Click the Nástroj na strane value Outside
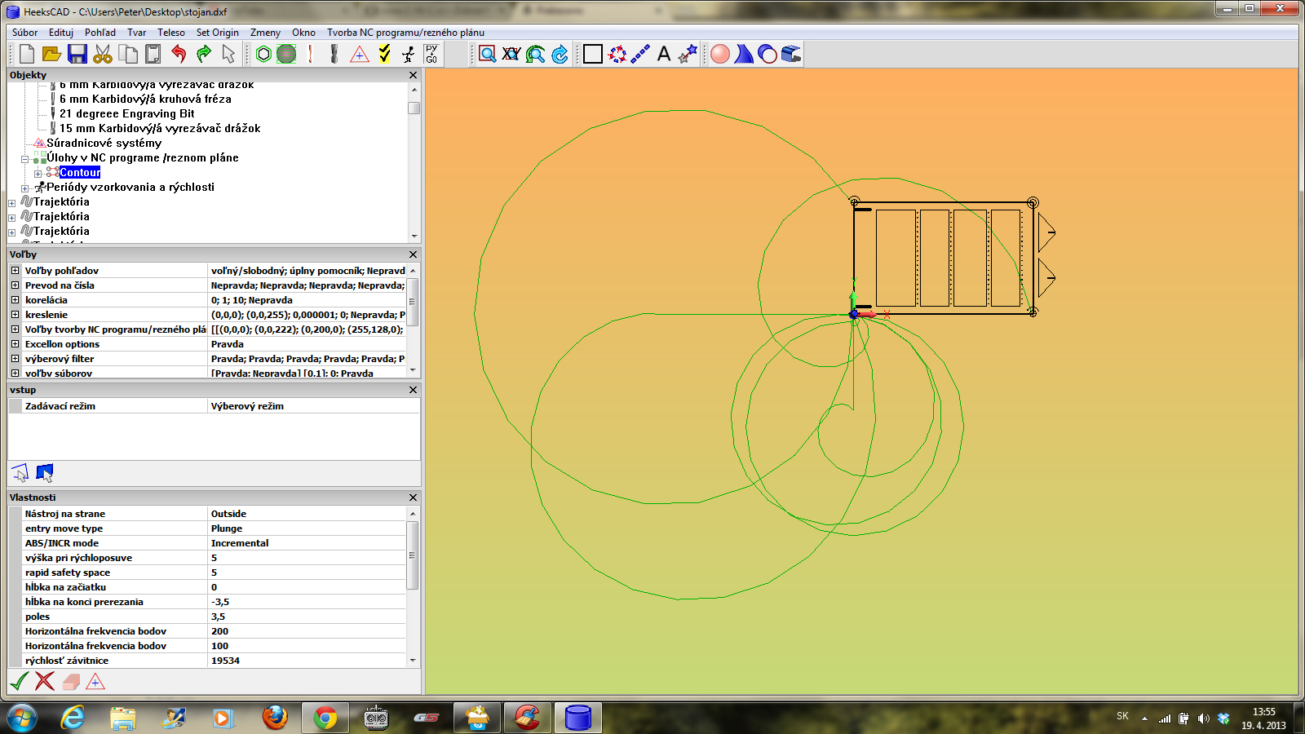The image size is (1305, 734). tap(228, 514)
